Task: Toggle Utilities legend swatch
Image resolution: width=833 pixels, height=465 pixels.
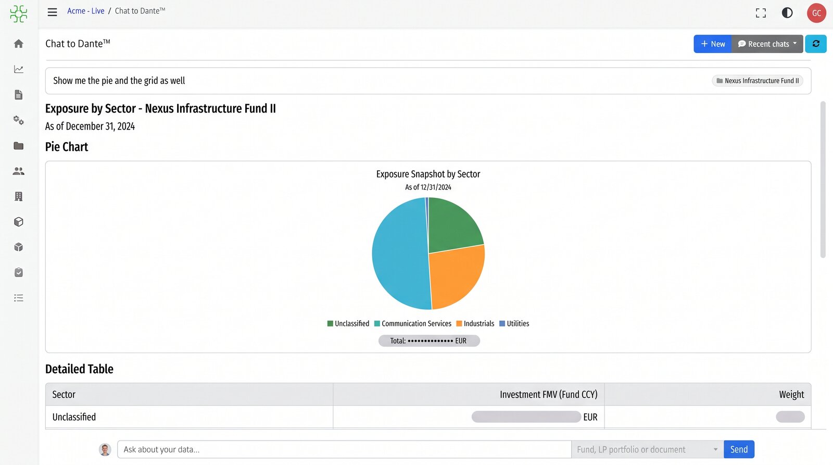Action: point(502,323)
